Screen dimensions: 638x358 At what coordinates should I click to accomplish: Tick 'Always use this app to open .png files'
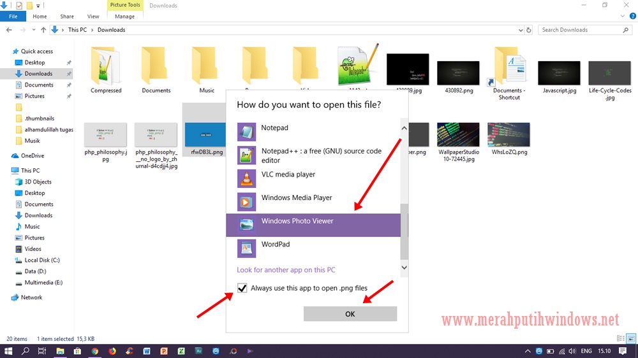coord(242,288)
